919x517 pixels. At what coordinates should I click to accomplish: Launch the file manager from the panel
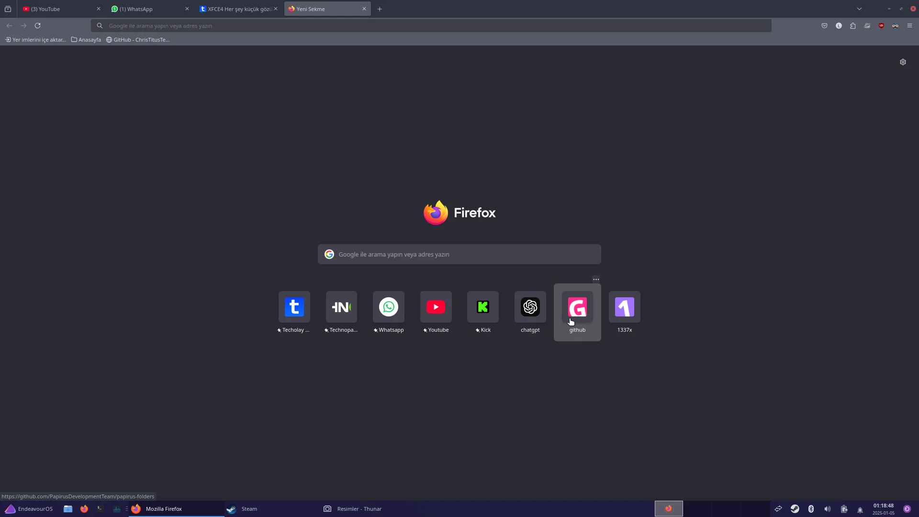(68, 509)
